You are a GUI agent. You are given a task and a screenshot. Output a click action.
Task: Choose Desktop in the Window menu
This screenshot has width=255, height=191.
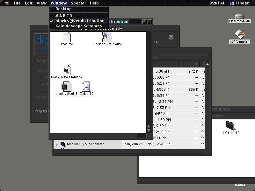pos(79,9)
